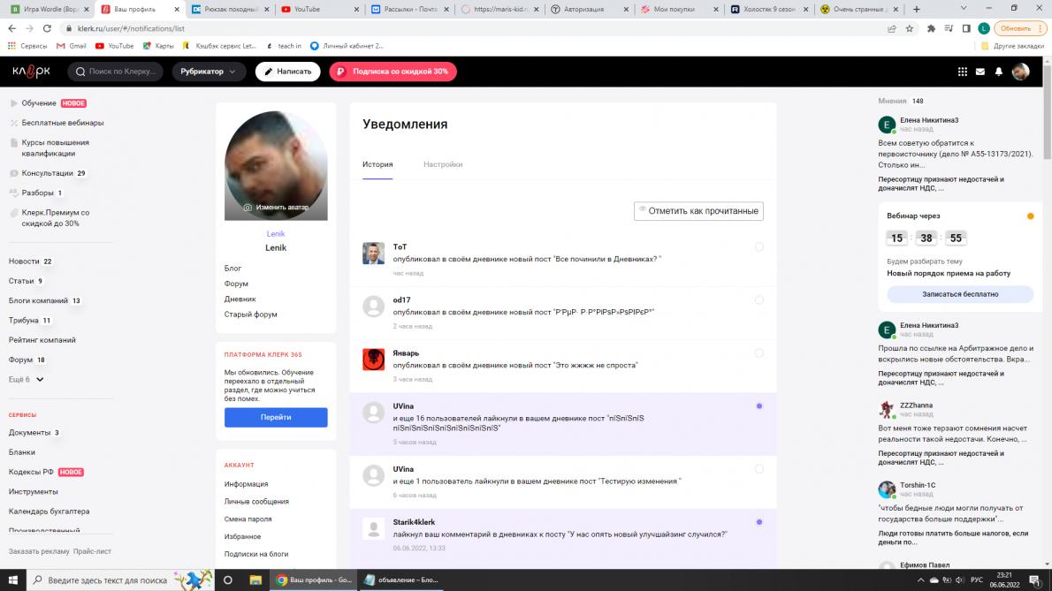The width and height of the screenshot is (1052, 591).
Task: Click the Написать button
Action: 288,72
